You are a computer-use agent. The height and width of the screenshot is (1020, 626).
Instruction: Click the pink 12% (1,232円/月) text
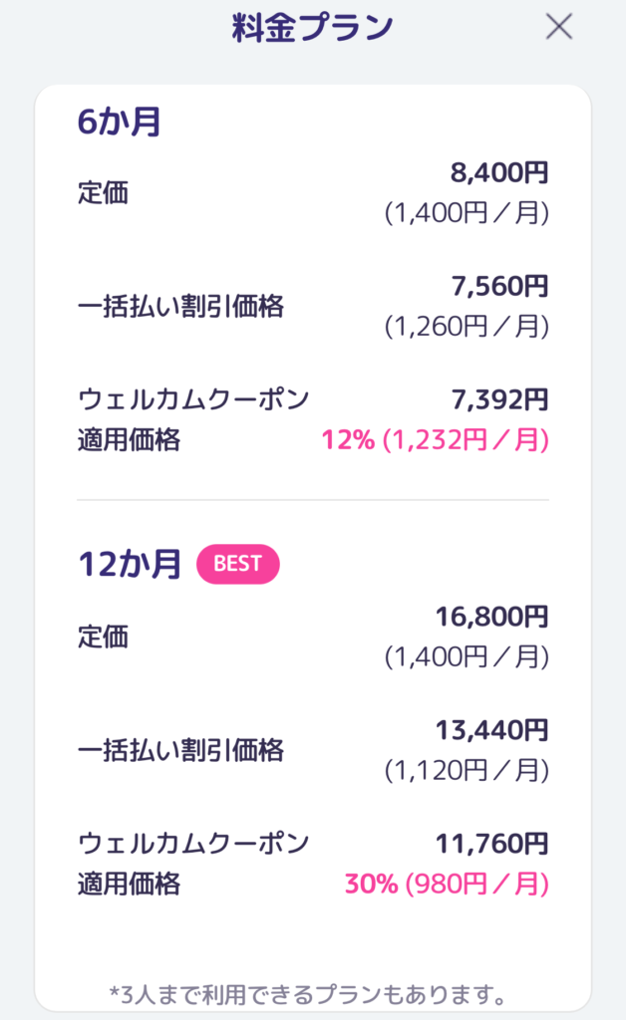coord(435,440)
